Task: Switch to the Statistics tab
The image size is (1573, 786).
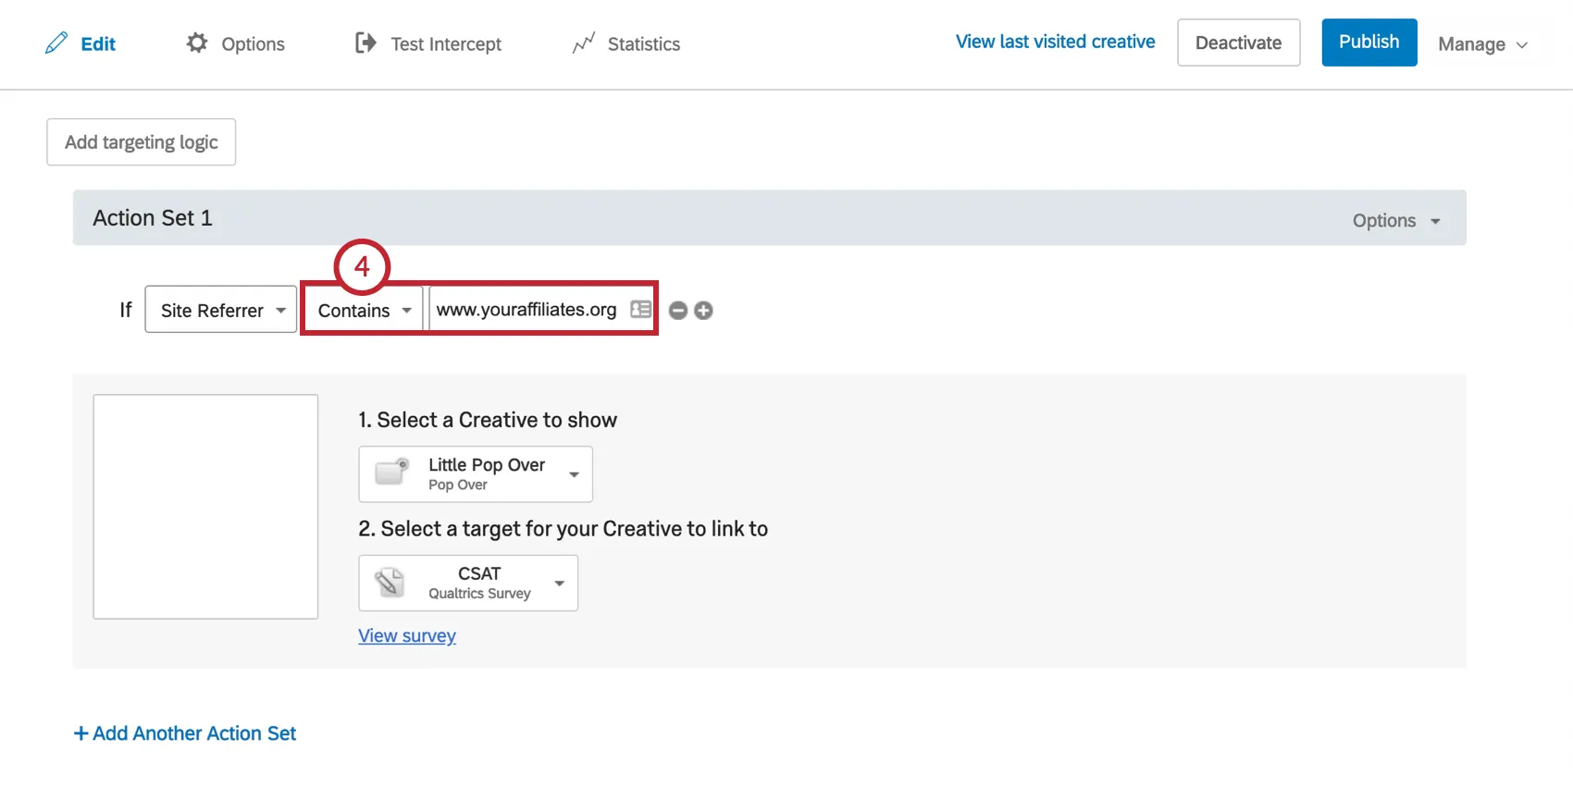Action: point(643,44)
